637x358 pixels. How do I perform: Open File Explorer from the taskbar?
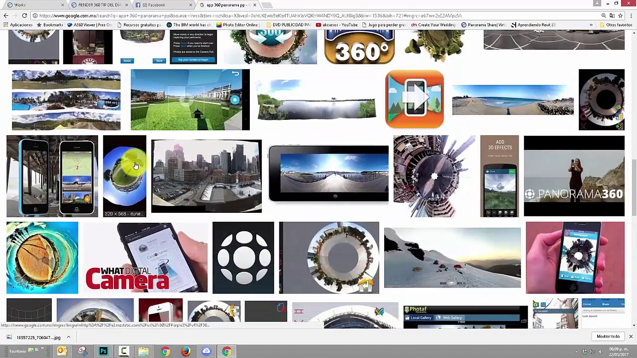pyautogui.click(x=144, y=352)
